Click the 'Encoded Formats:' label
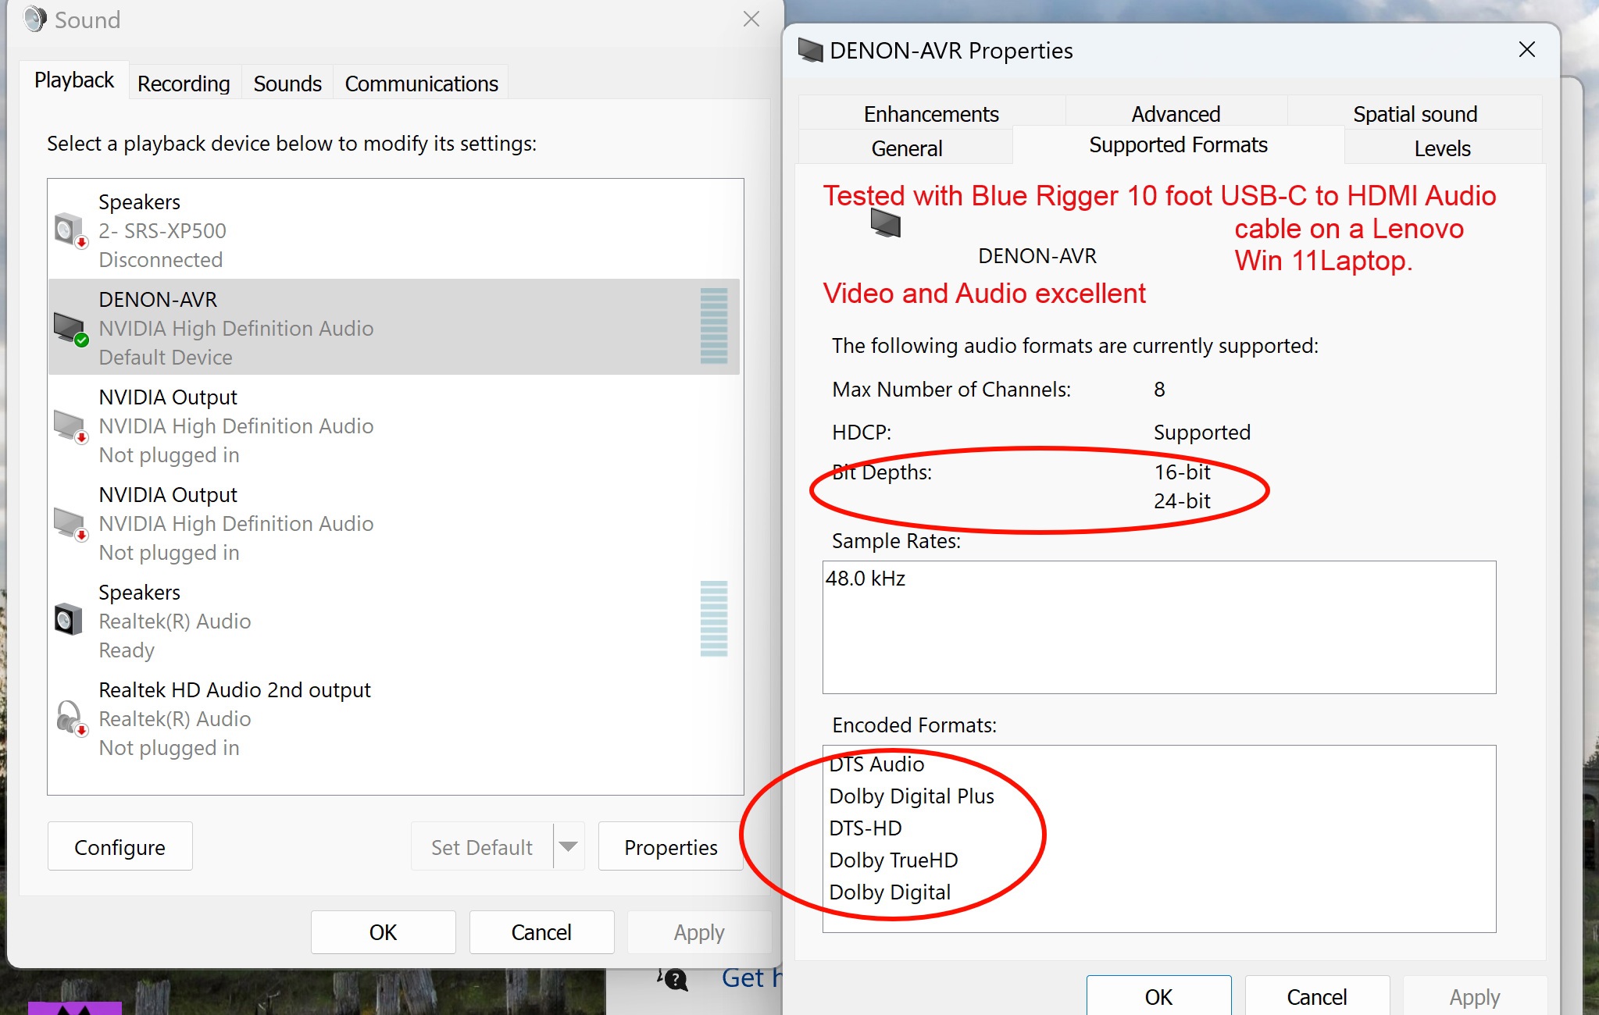The height and width of the screenshot is (1015, 1599). pyautogui.click(x=914, y=725)
